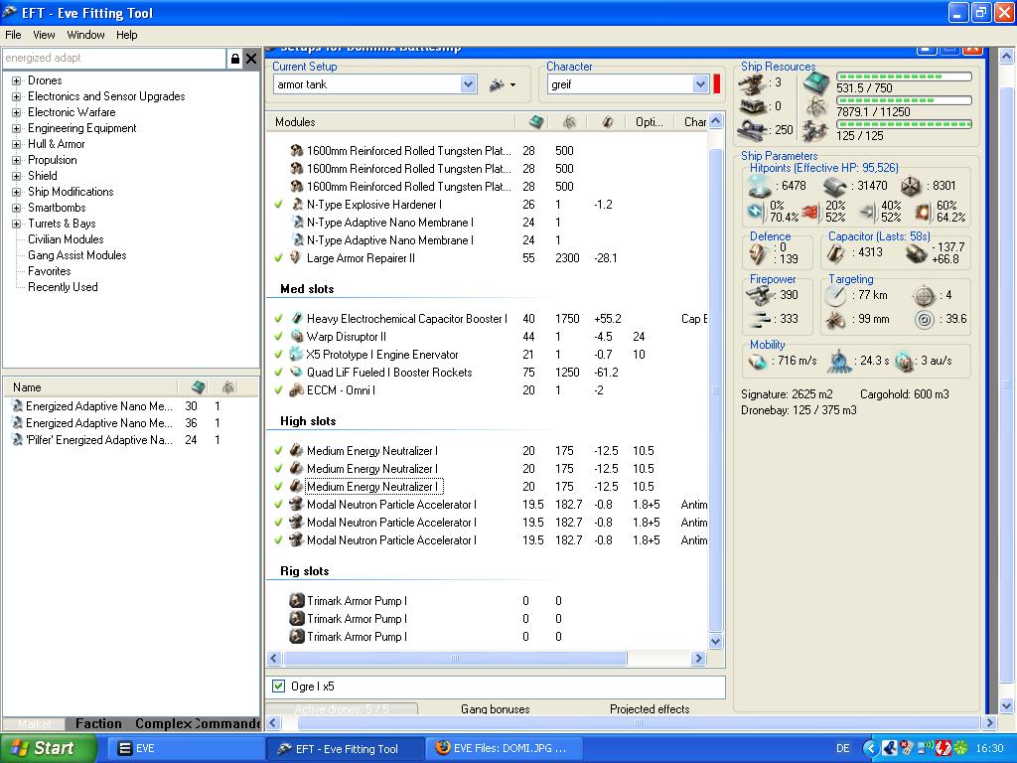Click the modules list horizontal scrollbar thumb
The height and width of the screenshot is (763, 1017).
coord(455,659)
